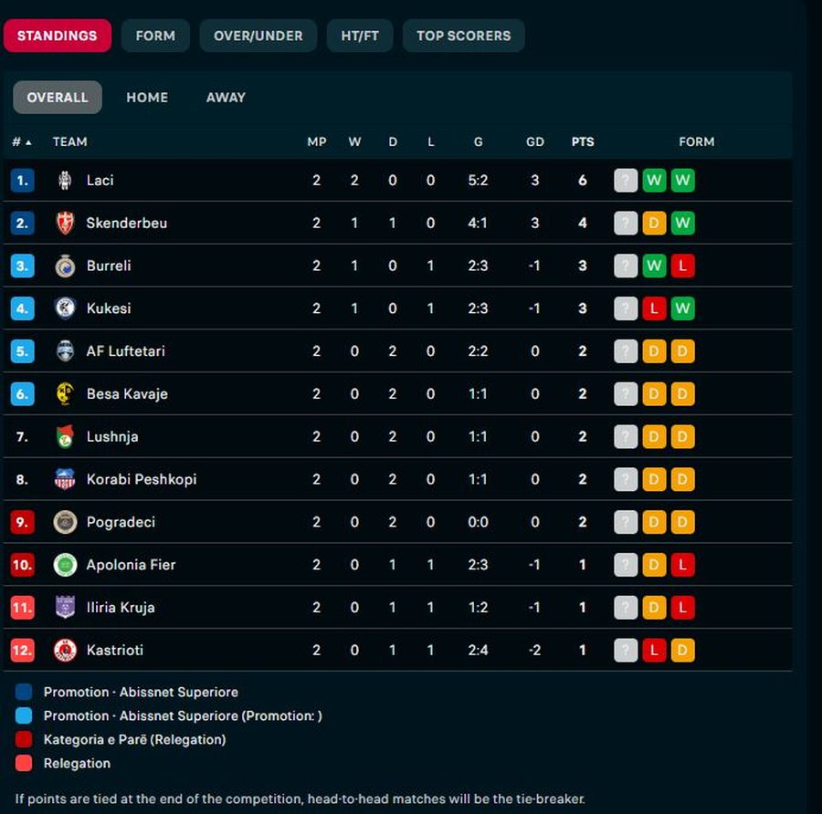This screenshot has width=822, height=814.
Task: Click the Skenderbeu club logo
Action: (65, 224)
